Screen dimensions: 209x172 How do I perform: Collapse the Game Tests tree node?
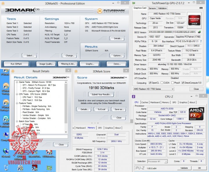pos(17,82)
